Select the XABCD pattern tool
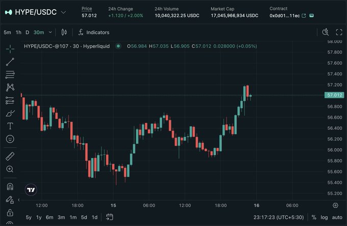The height and width of the screenshot is (226, 347). tap(10, 88)
